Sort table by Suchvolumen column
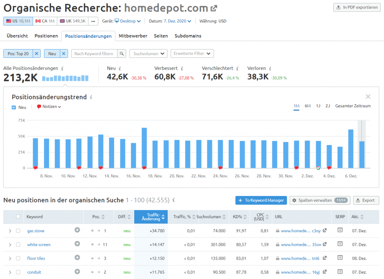Screen dimensions: 384x279 (211, 217)
